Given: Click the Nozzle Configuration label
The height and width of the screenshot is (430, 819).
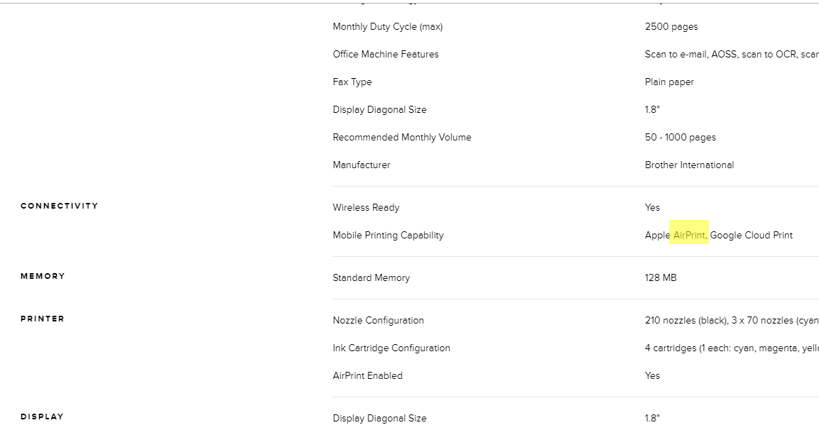Looking at the screenshot, I should click(x=378, y=321).
